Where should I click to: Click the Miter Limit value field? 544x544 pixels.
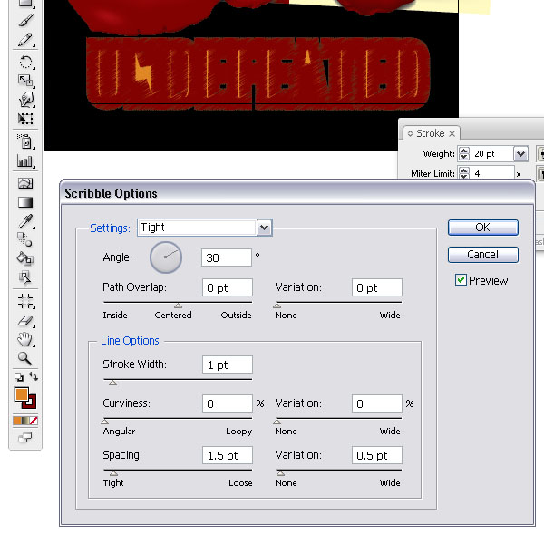click(x=492, y=173)
